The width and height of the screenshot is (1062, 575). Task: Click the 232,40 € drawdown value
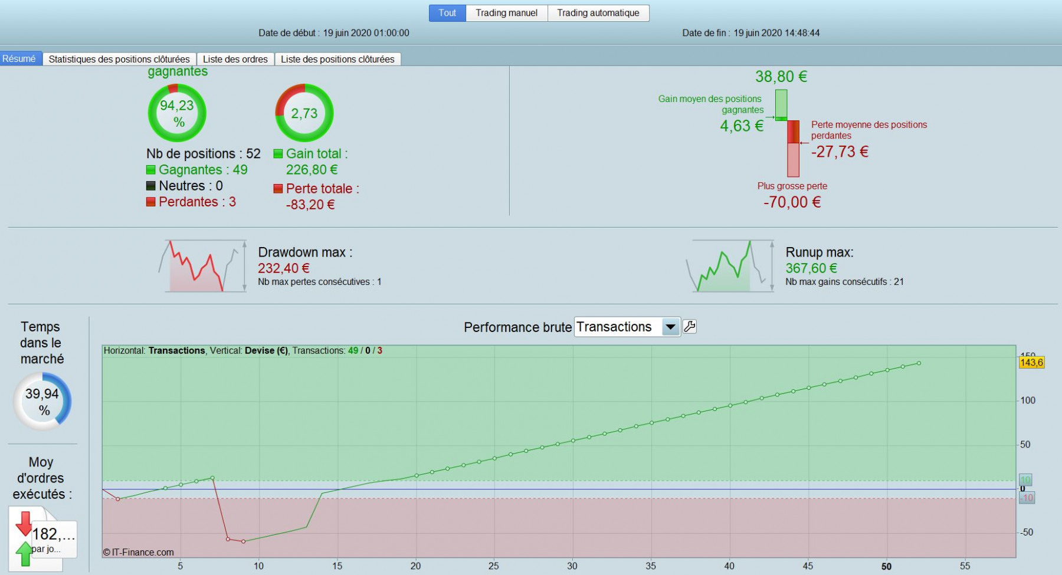click(x=284, y=268)
